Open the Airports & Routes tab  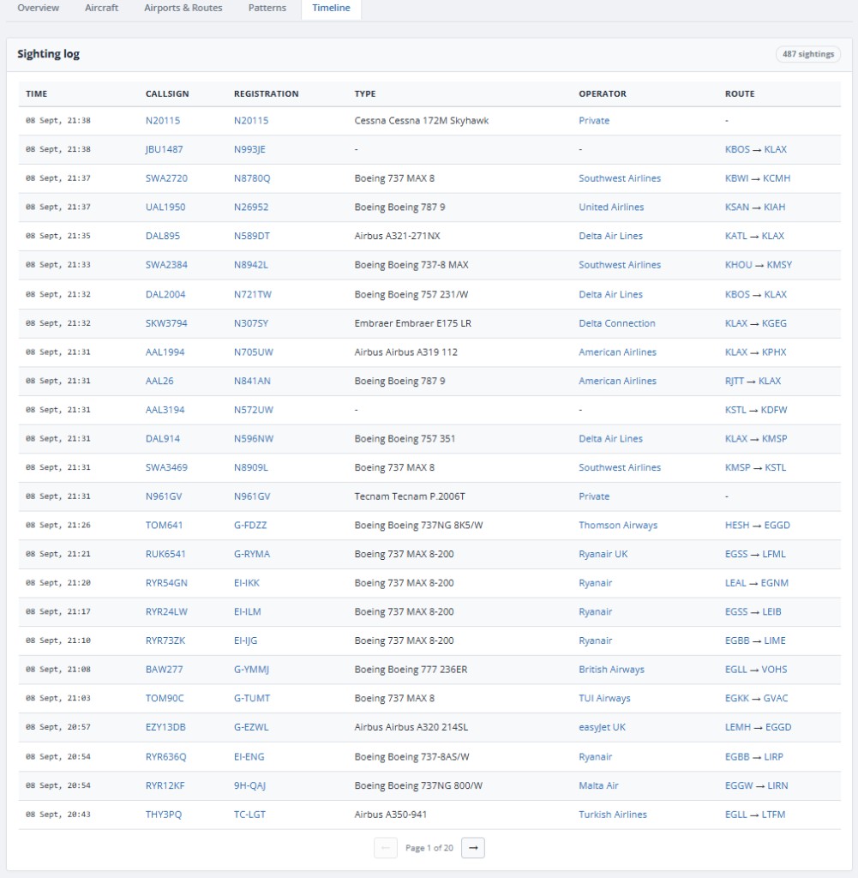coord(183,8)
